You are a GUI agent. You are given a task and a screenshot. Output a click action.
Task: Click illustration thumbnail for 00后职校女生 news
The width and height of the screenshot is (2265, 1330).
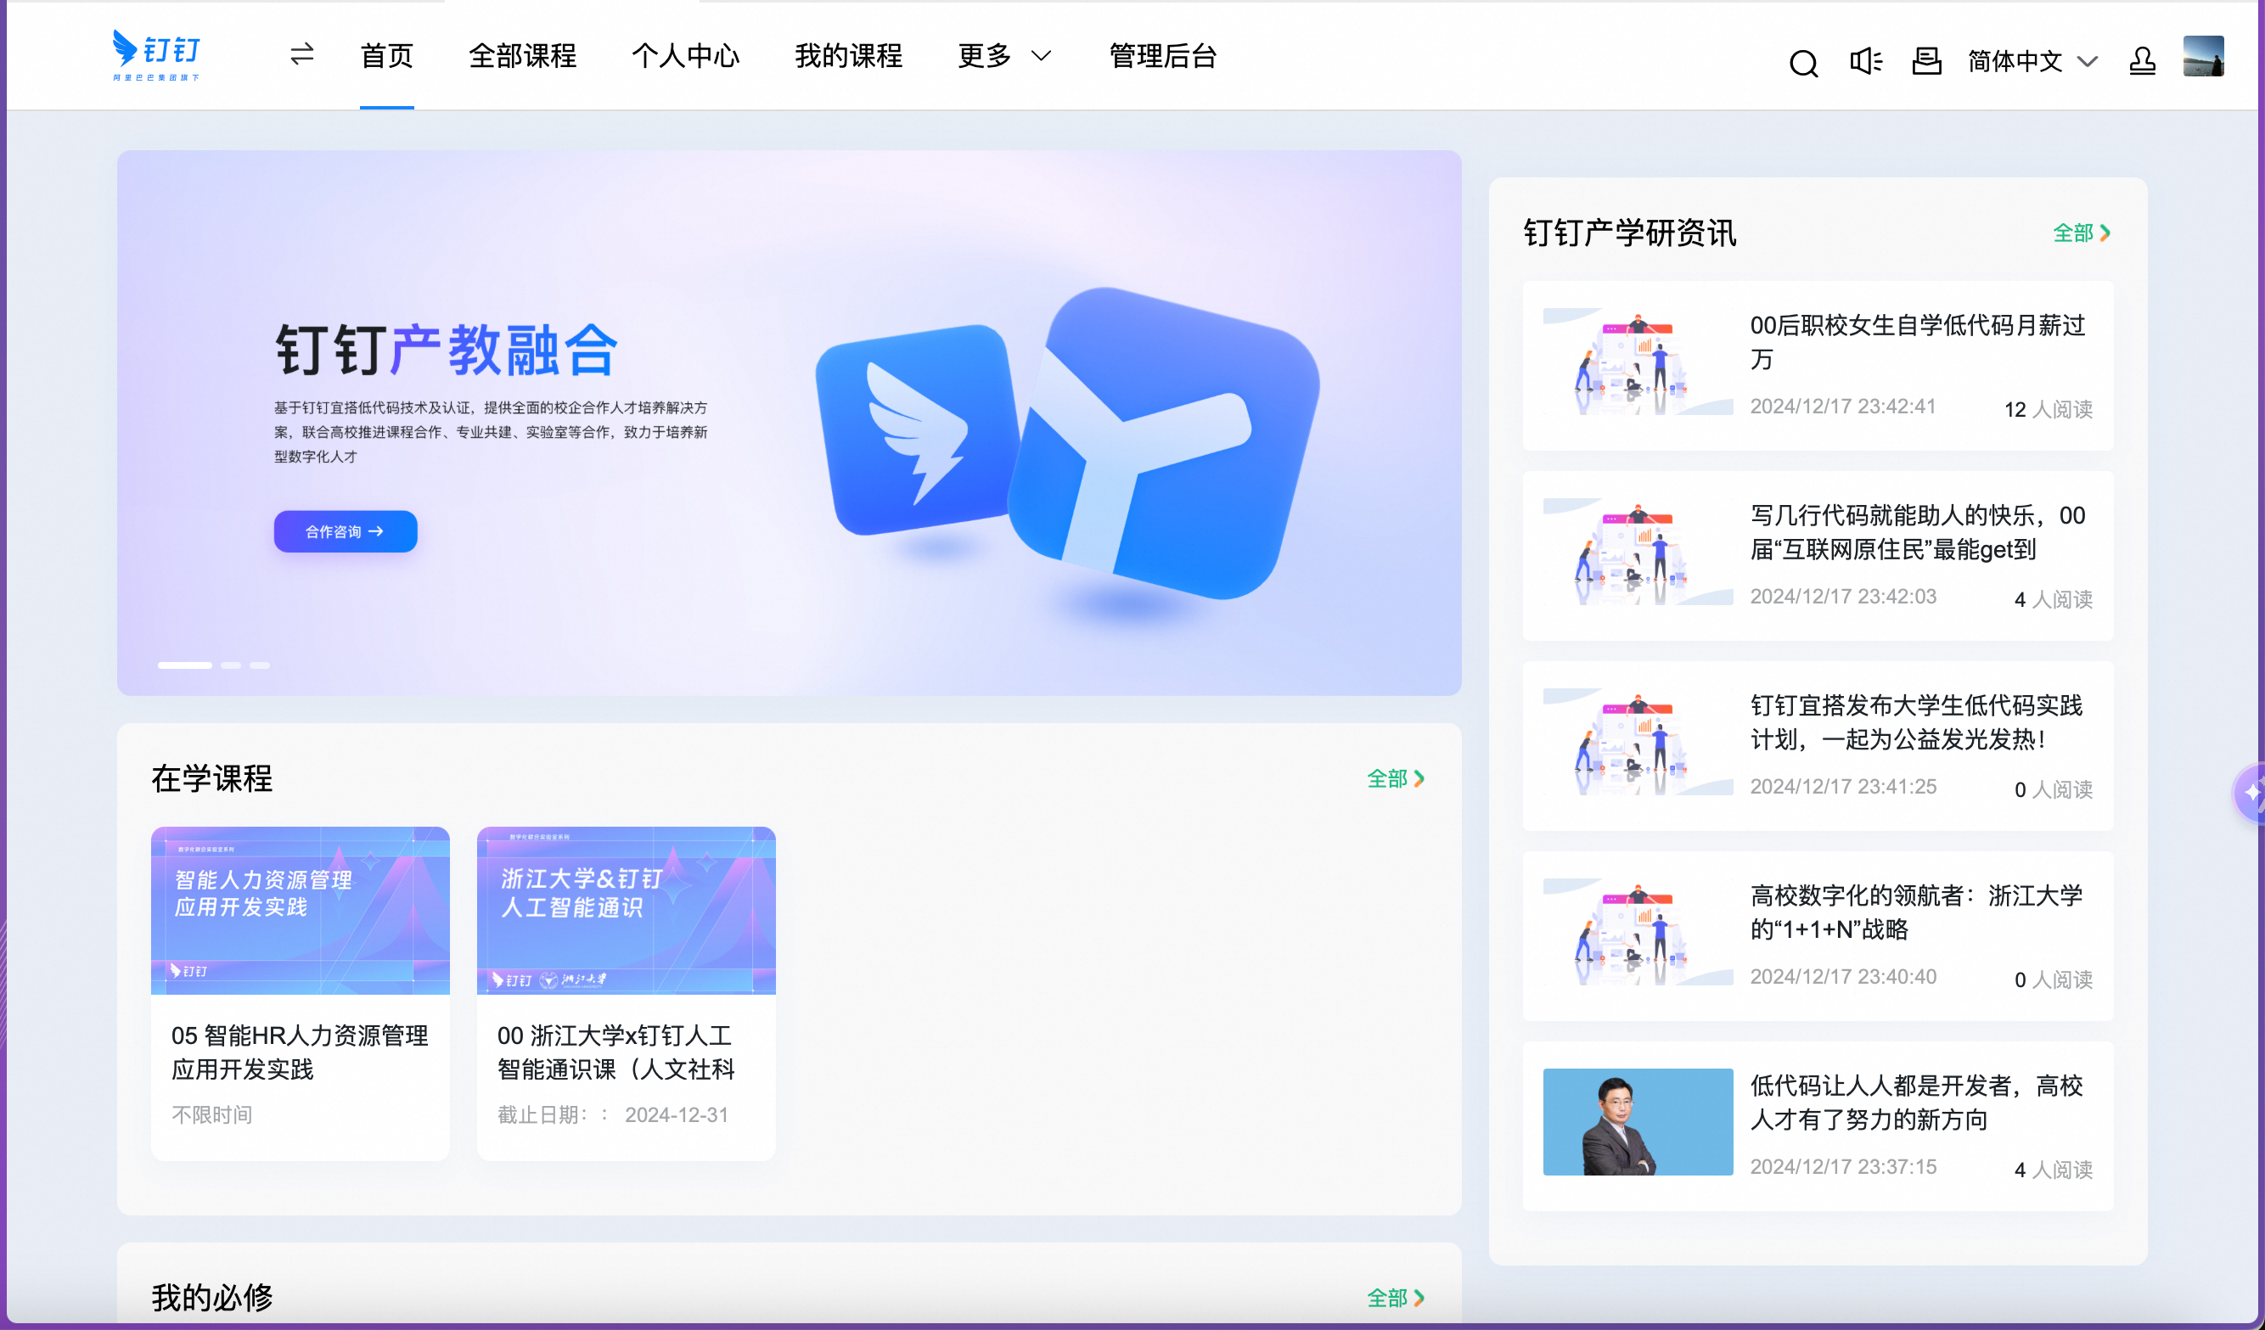tap(1638, 362)
